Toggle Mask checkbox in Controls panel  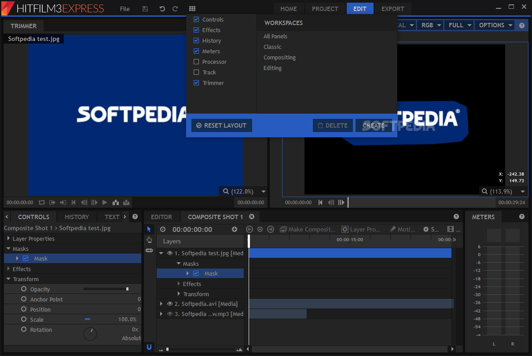[x=26, y=258]
